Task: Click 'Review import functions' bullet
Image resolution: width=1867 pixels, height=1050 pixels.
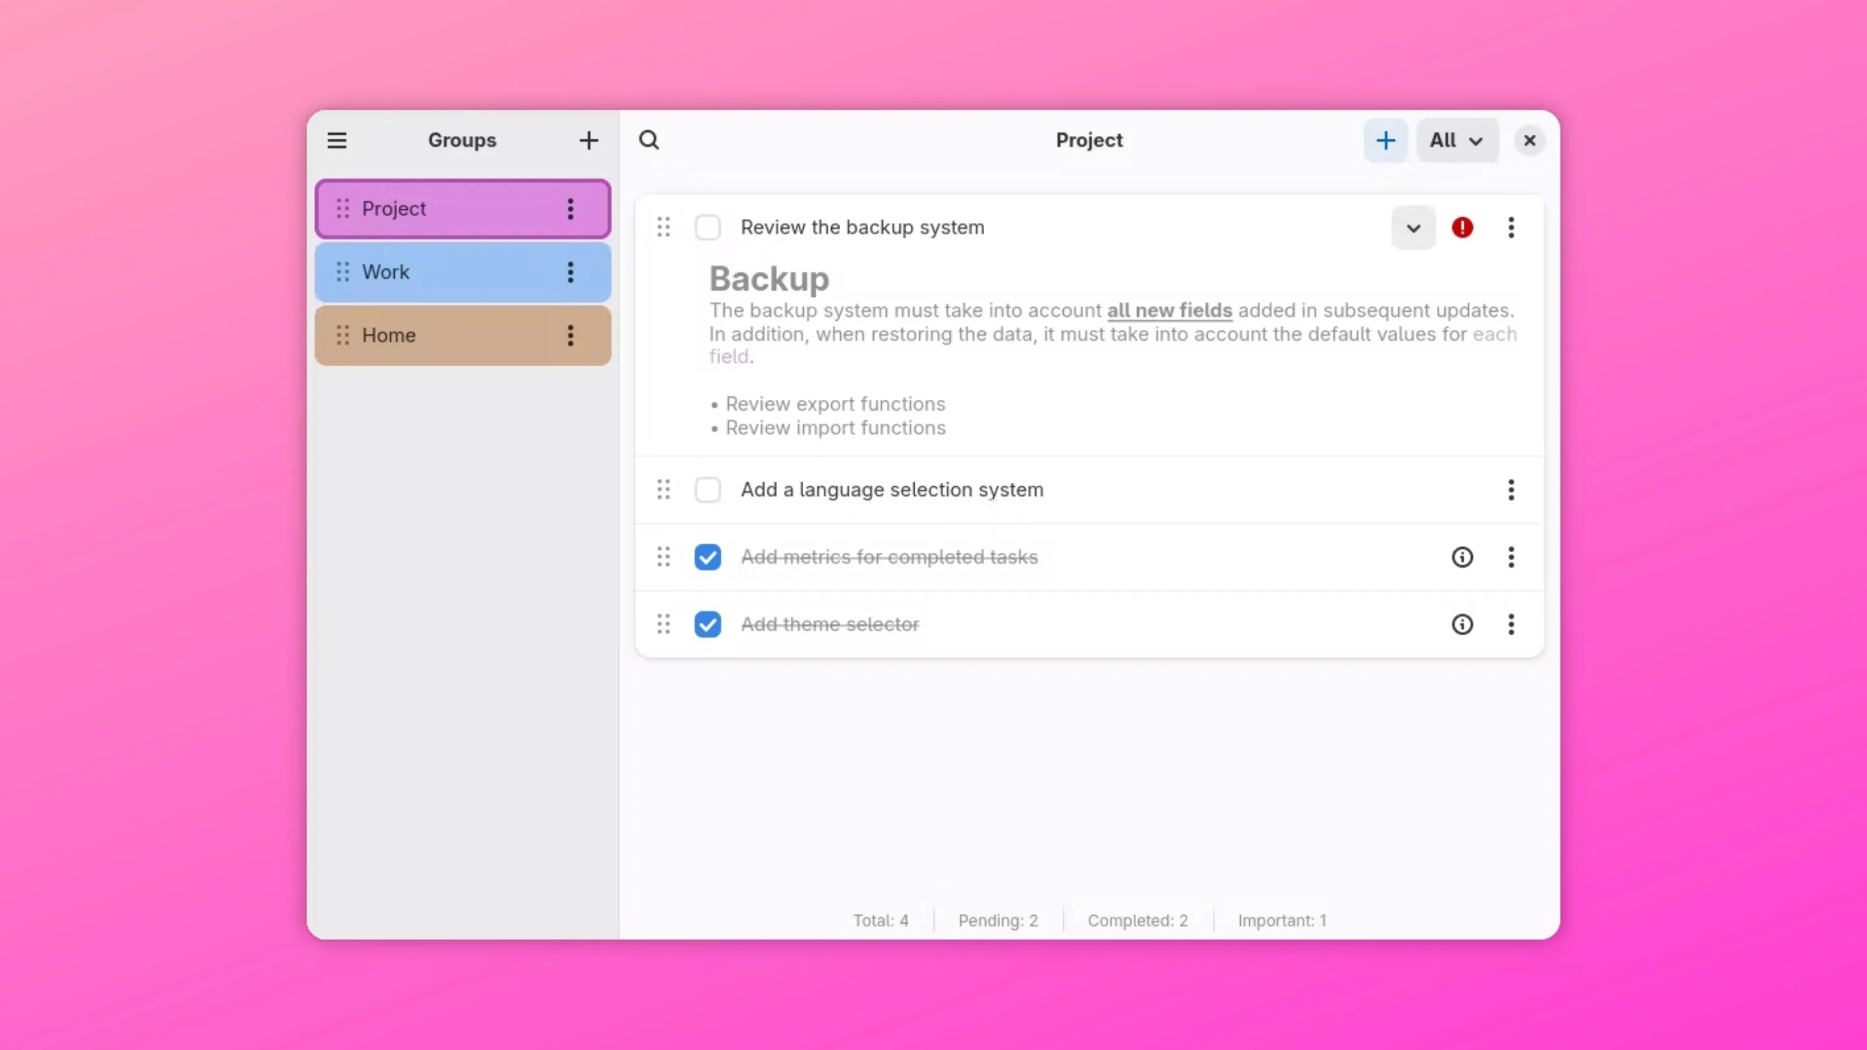Action: [835, 428]
